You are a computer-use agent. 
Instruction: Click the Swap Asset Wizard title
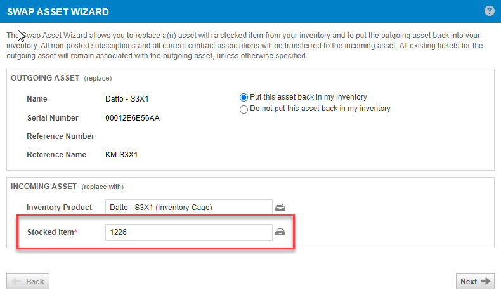[58, 12]
